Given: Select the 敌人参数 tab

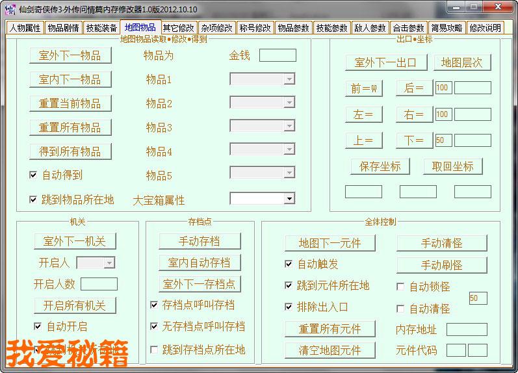Looking at the screenshot, I should (x=370, y=28).
